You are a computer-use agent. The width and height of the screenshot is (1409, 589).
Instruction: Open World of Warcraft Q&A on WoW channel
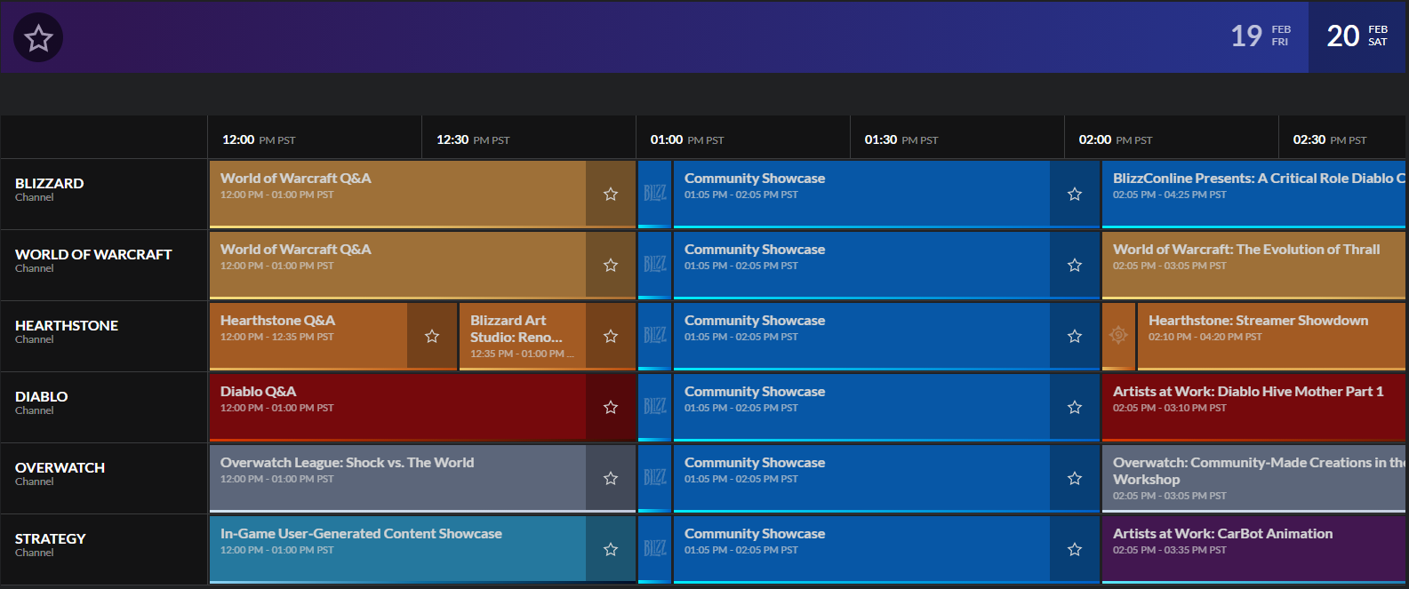[397, 265]
